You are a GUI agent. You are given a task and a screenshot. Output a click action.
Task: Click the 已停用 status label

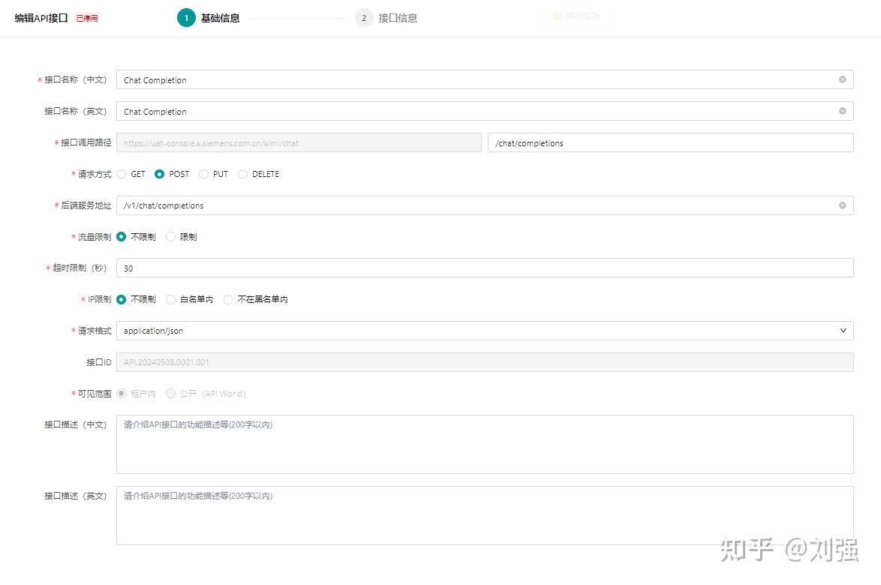coord(86,17)
